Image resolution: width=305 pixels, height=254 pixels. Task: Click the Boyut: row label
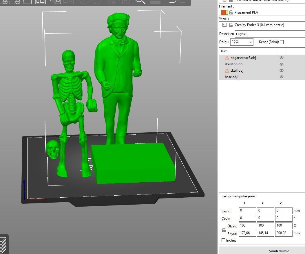[x=232, y=233]
